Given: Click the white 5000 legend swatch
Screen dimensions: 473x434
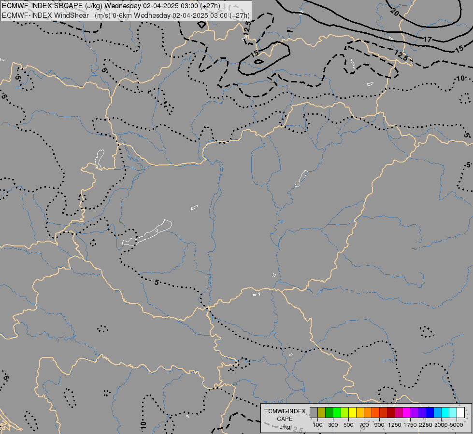Looking at the screenshot, I should pos(460,413).
